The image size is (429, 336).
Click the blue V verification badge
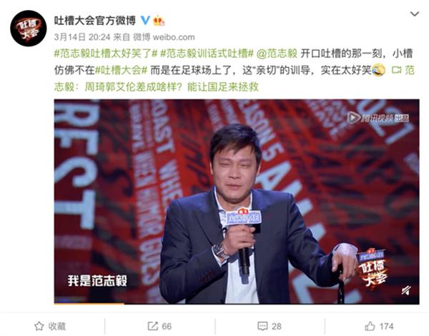click(x=145, y=20)
